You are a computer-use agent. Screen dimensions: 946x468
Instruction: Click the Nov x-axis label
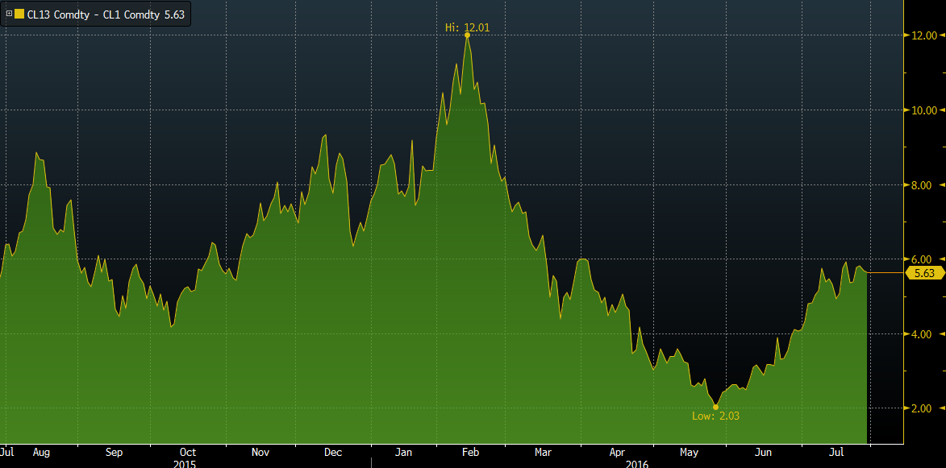coord(260,452)
